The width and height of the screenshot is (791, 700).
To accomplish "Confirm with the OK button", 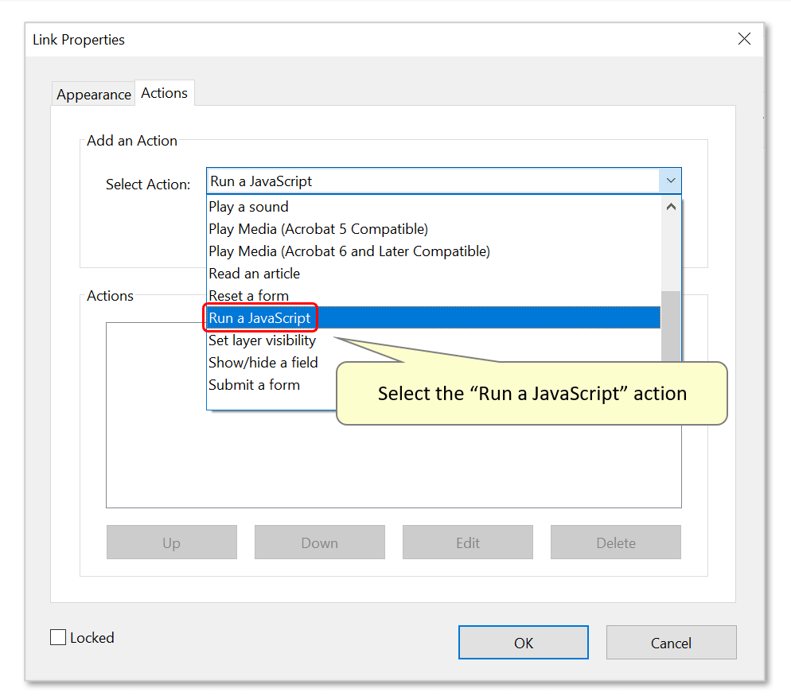I will pyautogui.click(x=523, y=643).
